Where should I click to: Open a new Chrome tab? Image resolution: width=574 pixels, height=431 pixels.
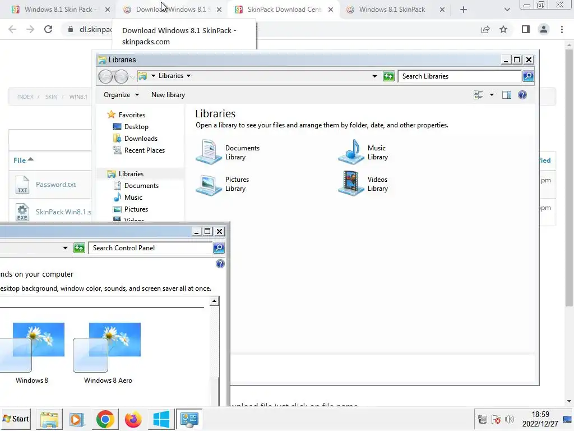464,10
